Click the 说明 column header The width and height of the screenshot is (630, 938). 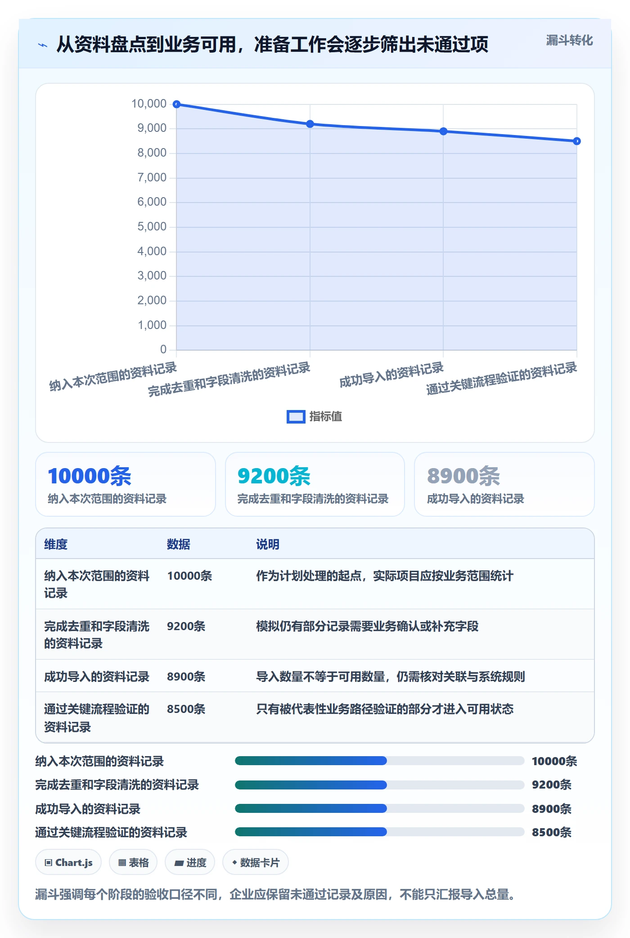[268, 544]
